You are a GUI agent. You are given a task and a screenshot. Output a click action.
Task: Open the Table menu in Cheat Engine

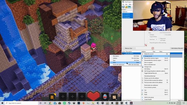[130, 4]
